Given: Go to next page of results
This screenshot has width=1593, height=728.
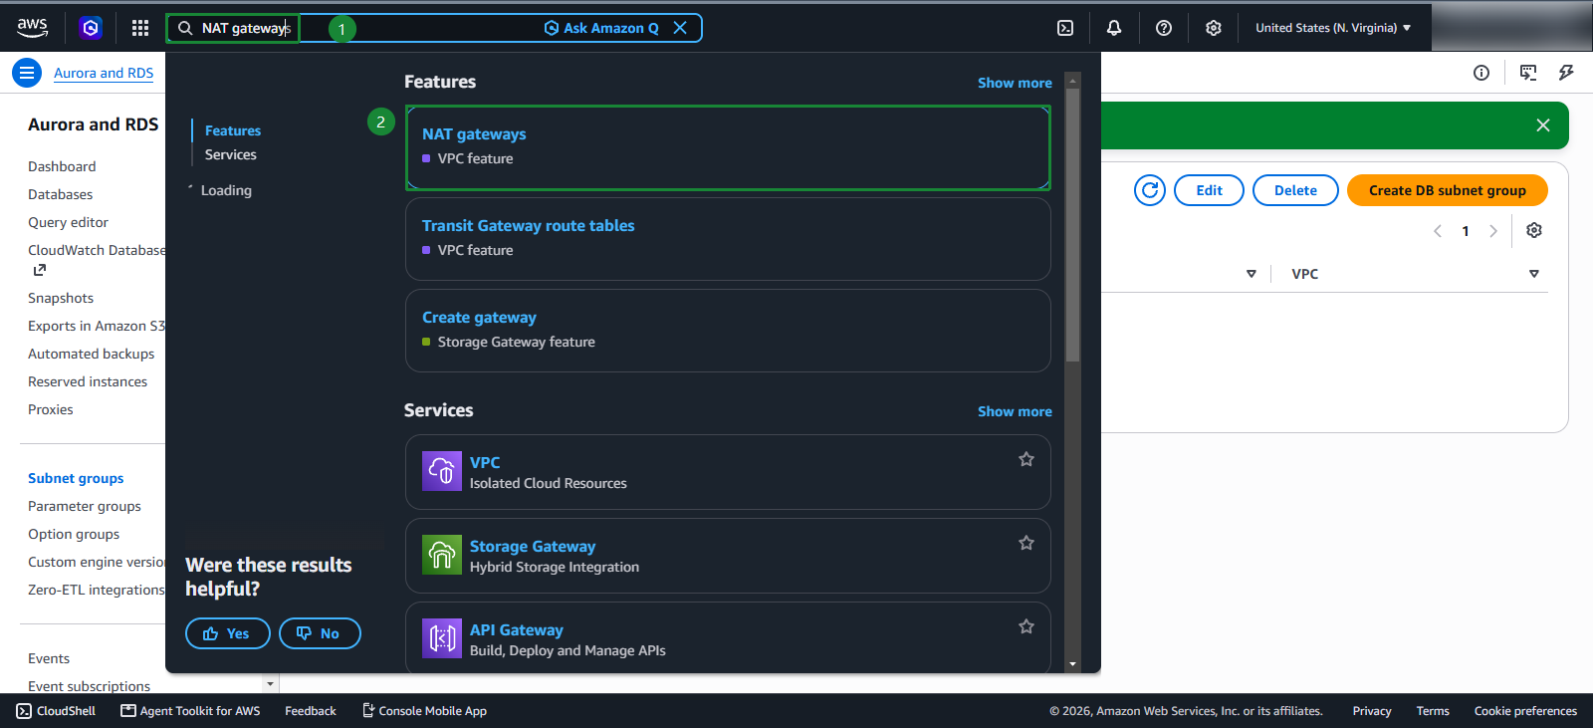Looking at the screenshot, I should (1493, 231).
